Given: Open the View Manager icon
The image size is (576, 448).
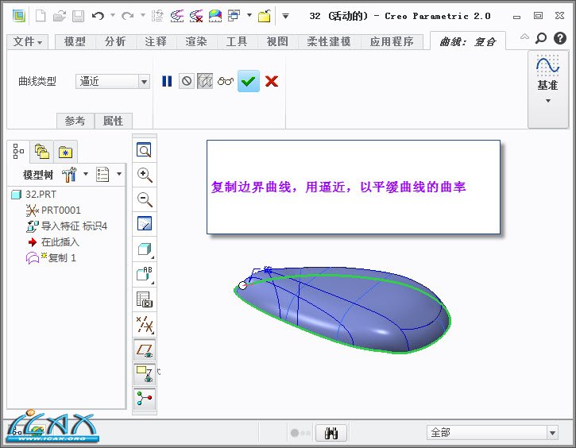Looking at the screenshot, I should 145,299.
